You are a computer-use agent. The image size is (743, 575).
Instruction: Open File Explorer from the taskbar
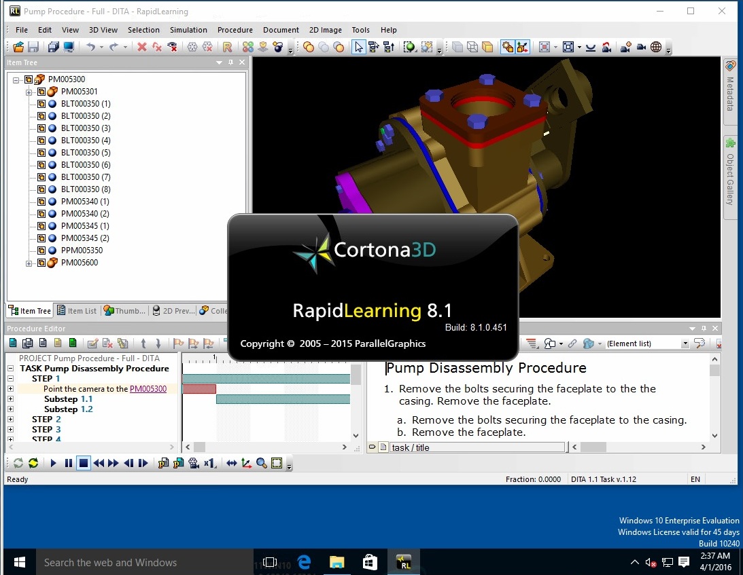pyautogui.click(x=337, y=562)
